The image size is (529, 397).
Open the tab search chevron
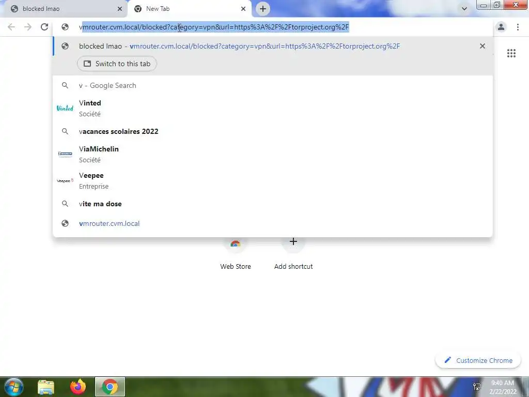point(464,9)
